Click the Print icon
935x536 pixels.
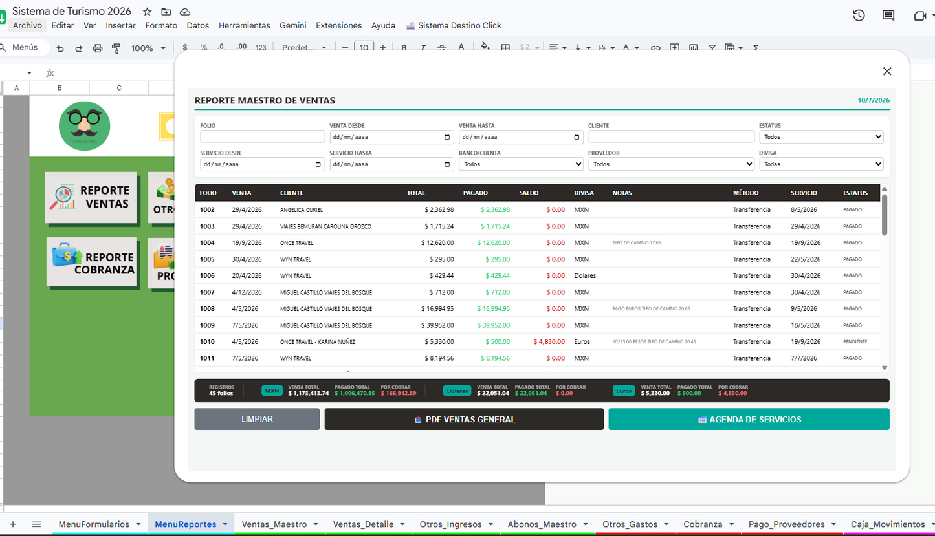98,48
